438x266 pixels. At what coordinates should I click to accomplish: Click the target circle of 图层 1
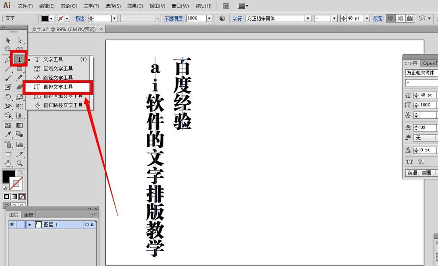87,224
